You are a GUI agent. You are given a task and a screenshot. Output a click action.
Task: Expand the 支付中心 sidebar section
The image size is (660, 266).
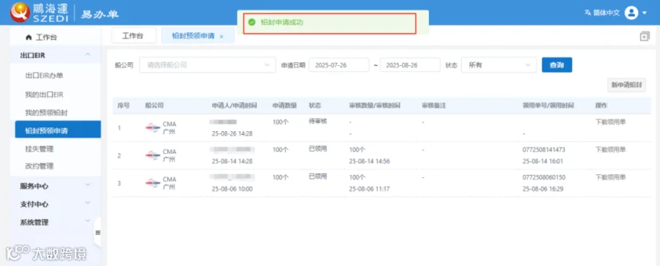tap(55, 204)
